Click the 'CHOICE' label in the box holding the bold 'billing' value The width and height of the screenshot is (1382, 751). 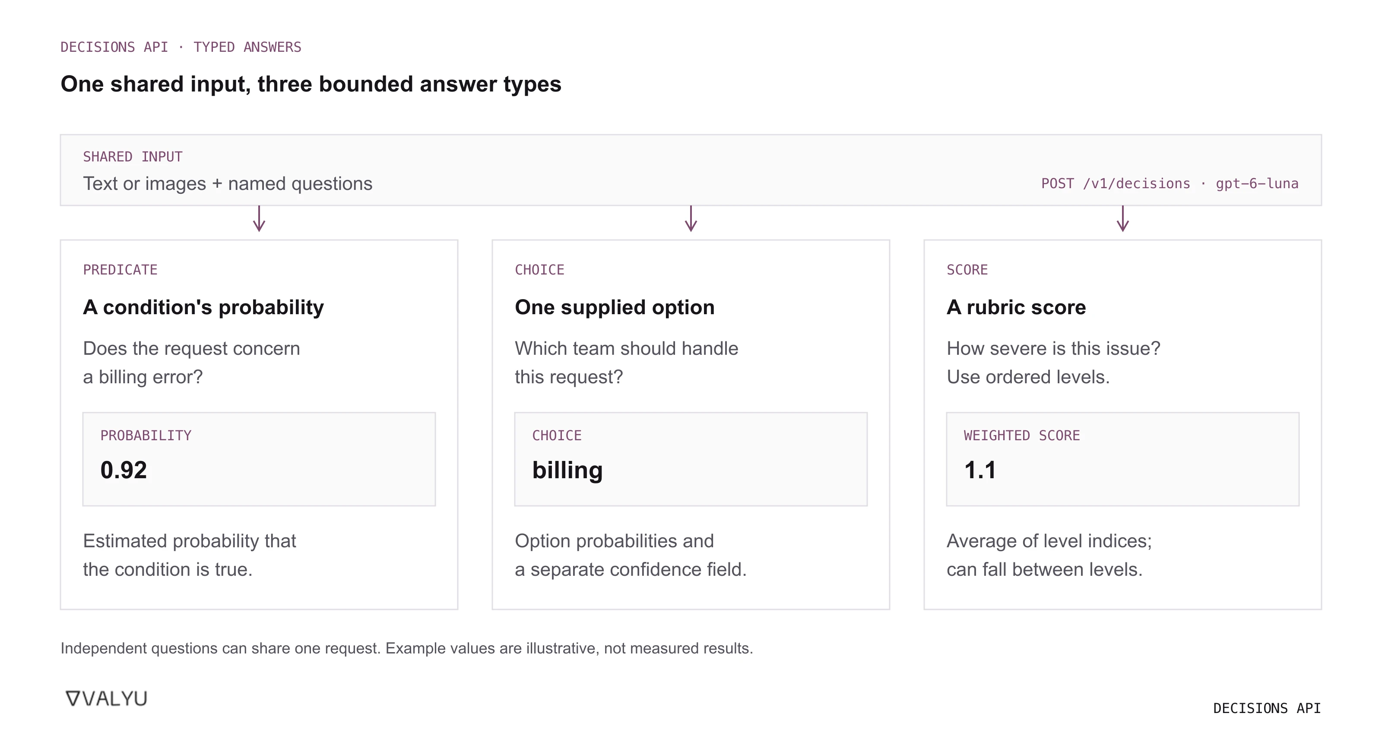(557, 435)
